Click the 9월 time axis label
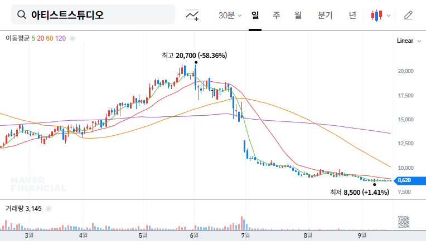The height and width of the screenshot is (241, 426). [362, 235]
